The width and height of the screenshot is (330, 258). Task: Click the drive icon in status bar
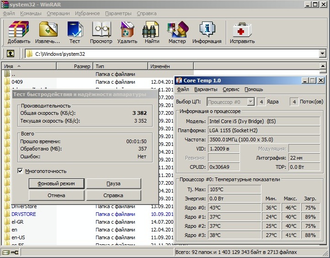click(x=5, y=252)
